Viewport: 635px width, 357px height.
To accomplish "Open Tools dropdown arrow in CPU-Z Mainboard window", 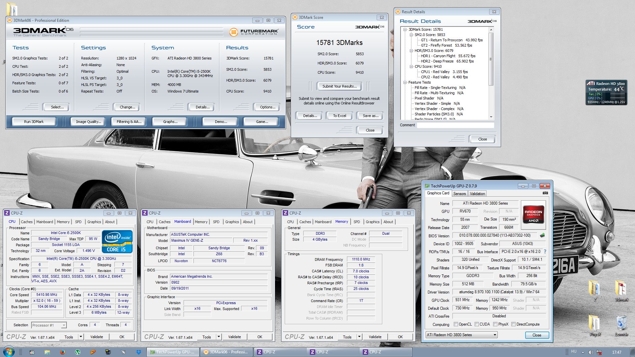I will [x=218, y=337].
